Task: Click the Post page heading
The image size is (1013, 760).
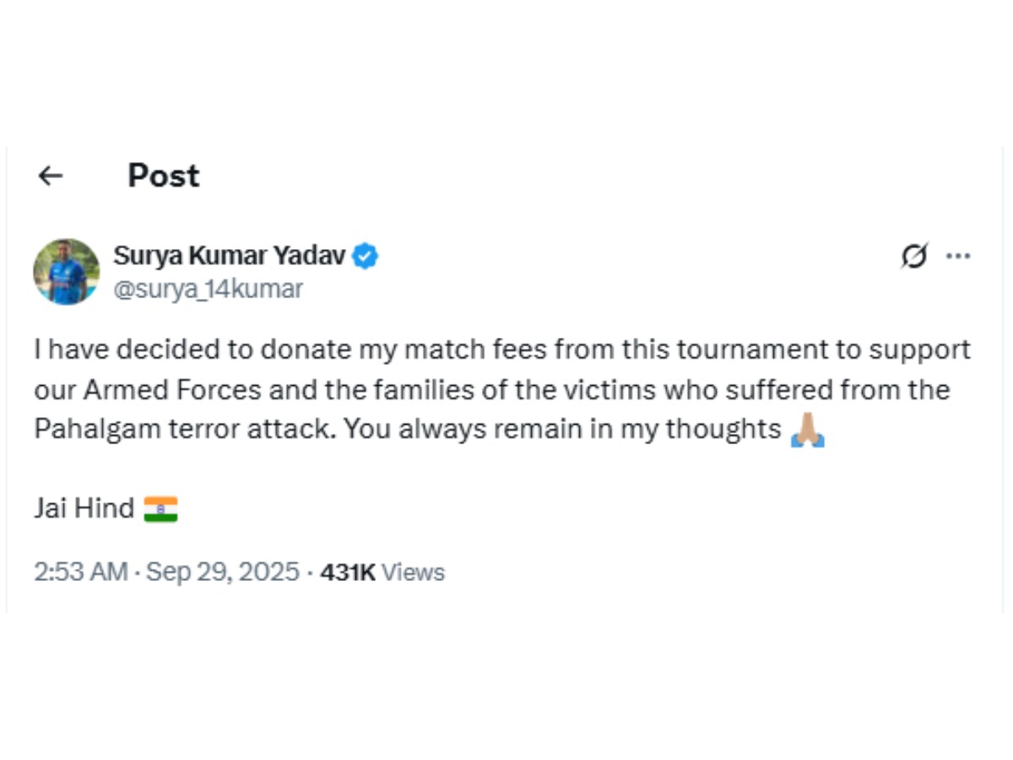Action: 164,176
